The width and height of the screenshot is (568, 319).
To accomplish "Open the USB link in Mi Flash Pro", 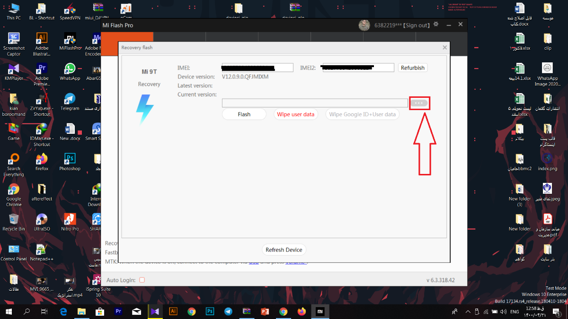I will click(x=254, y=262).
